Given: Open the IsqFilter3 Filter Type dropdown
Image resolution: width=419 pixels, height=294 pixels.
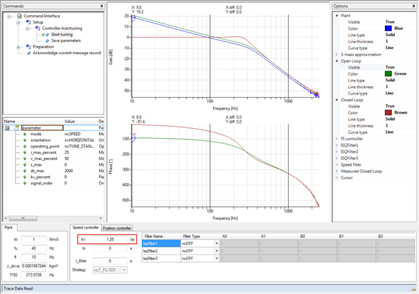Looking at the screenshot, I should [x=217, y=259].
